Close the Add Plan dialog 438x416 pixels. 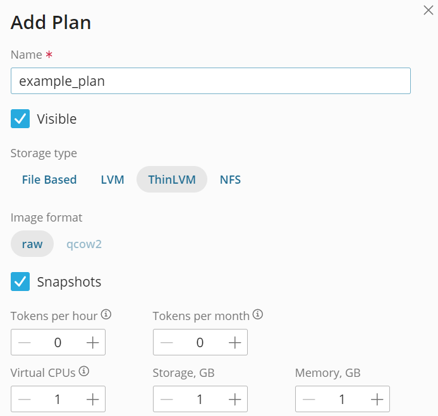[x=428, y=9]
